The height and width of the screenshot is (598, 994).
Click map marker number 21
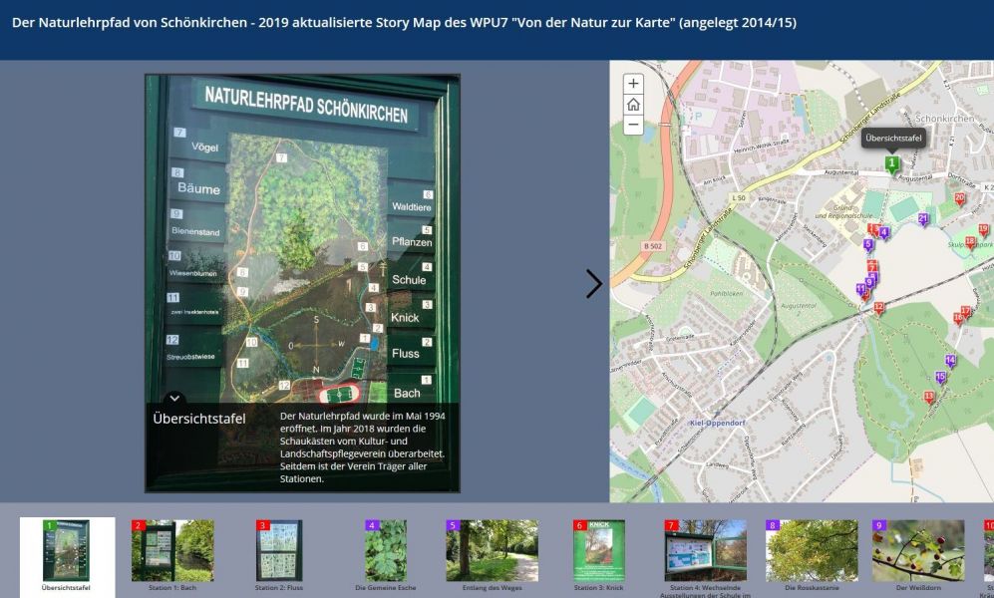coord(923,219)
